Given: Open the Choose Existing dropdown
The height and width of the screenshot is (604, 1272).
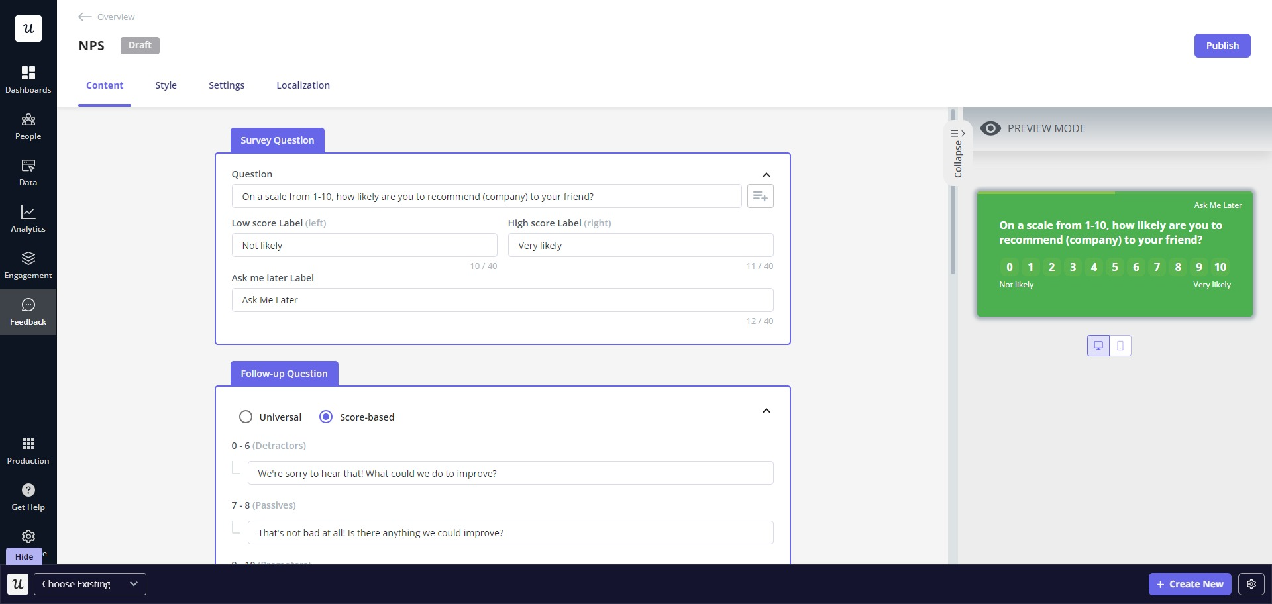Looking at the screenshot, I should pos(89,584).
